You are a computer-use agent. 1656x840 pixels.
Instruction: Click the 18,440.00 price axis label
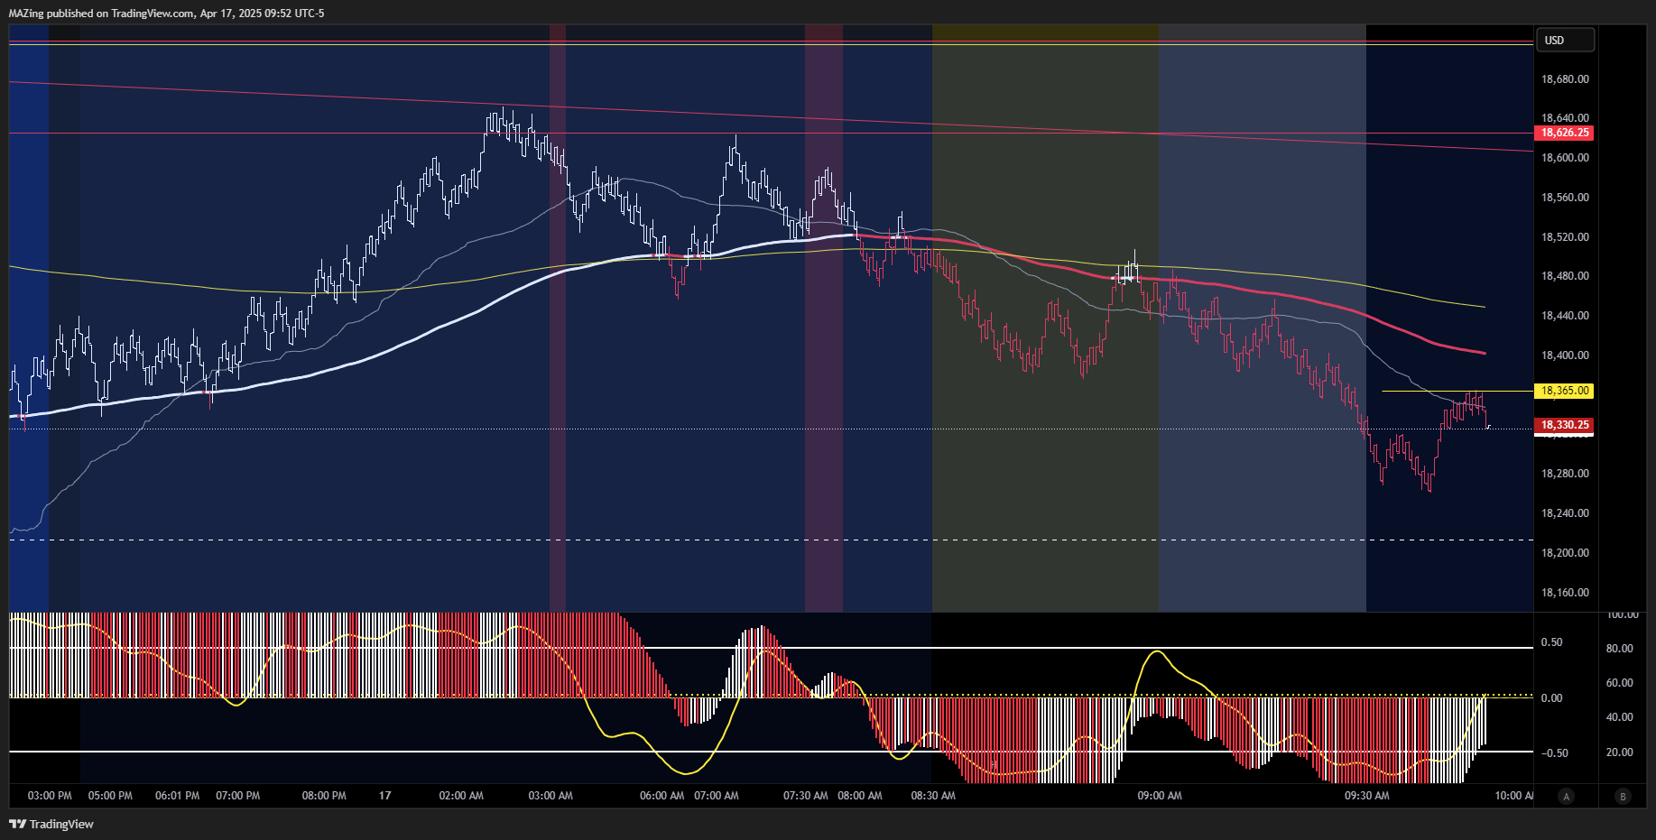click(1565, 316)
